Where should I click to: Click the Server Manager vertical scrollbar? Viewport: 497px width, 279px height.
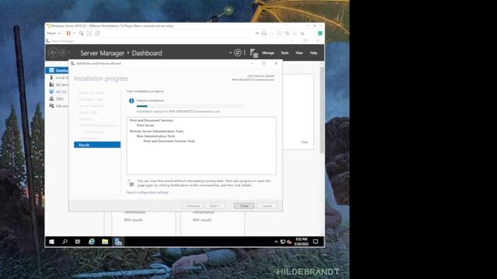321,109
